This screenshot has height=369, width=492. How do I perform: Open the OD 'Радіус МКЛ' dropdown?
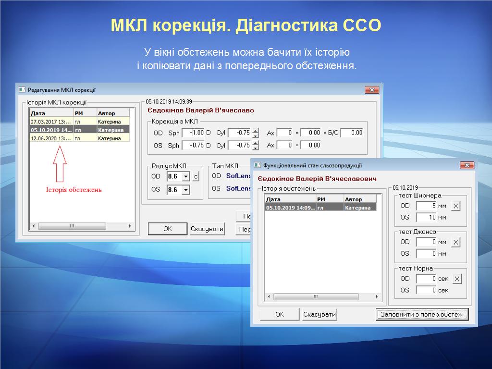pyautogui.click(x=186, y=176)
